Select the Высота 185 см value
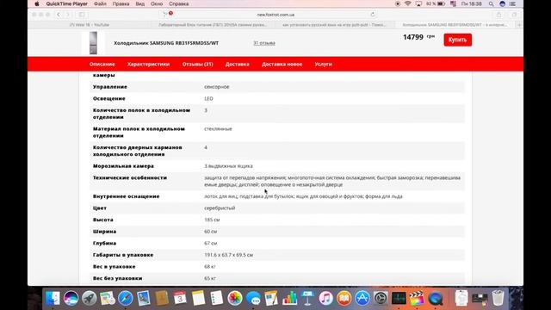551x310 pixels. [x=212, y=220]
